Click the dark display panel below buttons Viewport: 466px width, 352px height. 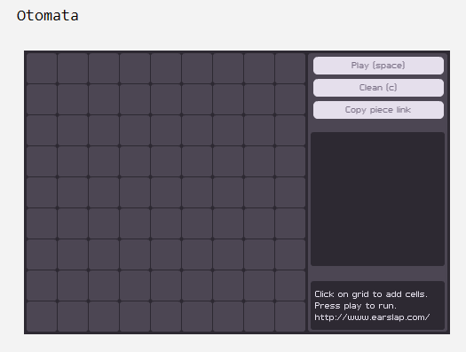378,199
